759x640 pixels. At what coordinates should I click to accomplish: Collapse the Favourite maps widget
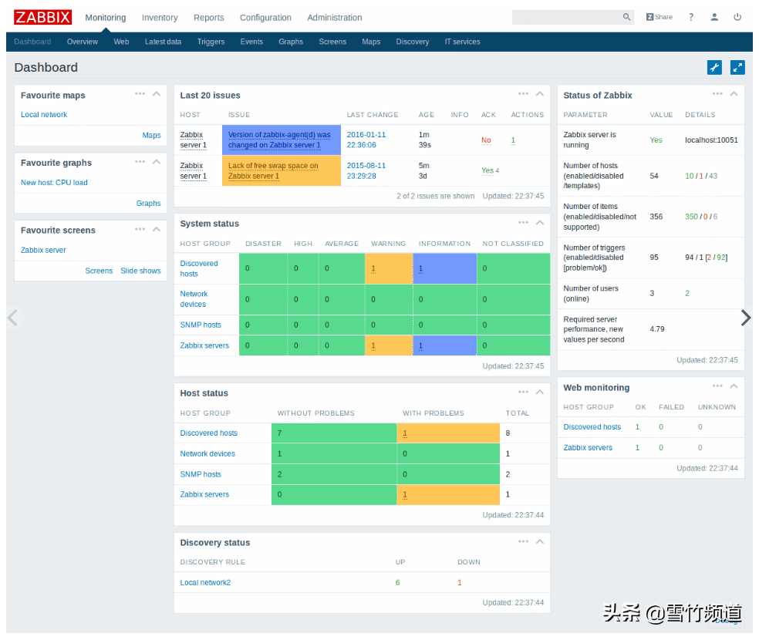click(x=157, y=94)
